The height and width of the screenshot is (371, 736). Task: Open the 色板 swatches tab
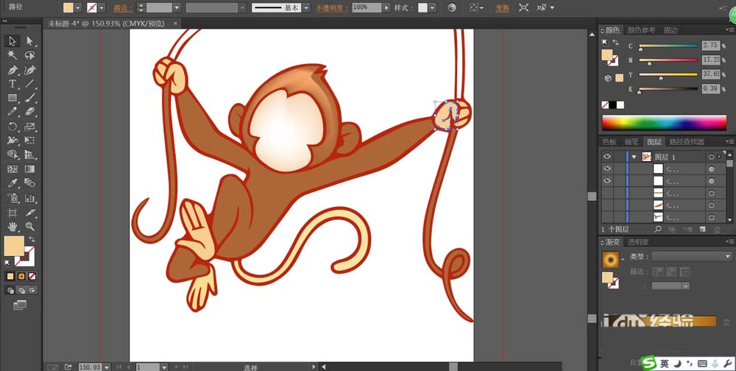609,141
